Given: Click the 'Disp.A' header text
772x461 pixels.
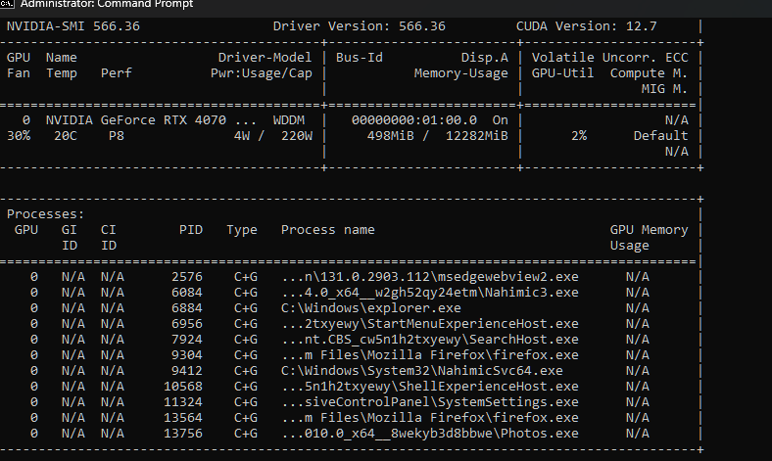Looking at the screenshot, I should [x=485, y=58].
